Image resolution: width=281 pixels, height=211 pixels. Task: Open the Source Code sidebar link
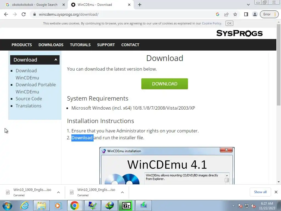click(29, 99)
